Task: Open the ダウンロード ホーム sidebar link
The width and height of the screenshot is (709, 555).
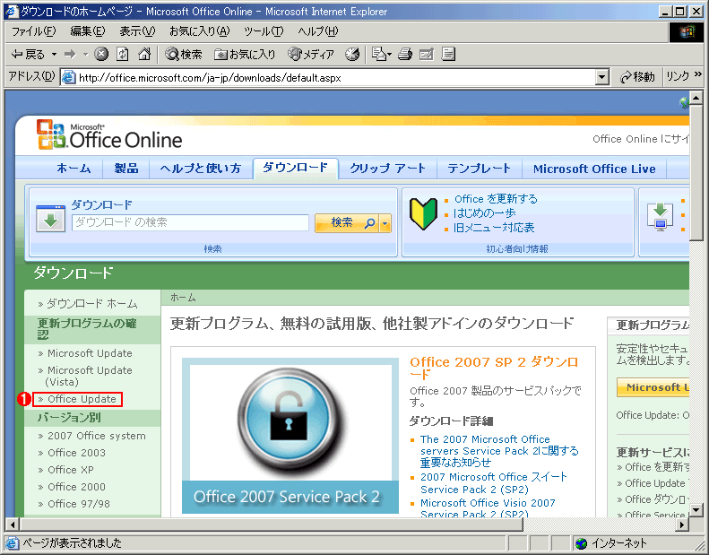Action: tap(92, 304)
